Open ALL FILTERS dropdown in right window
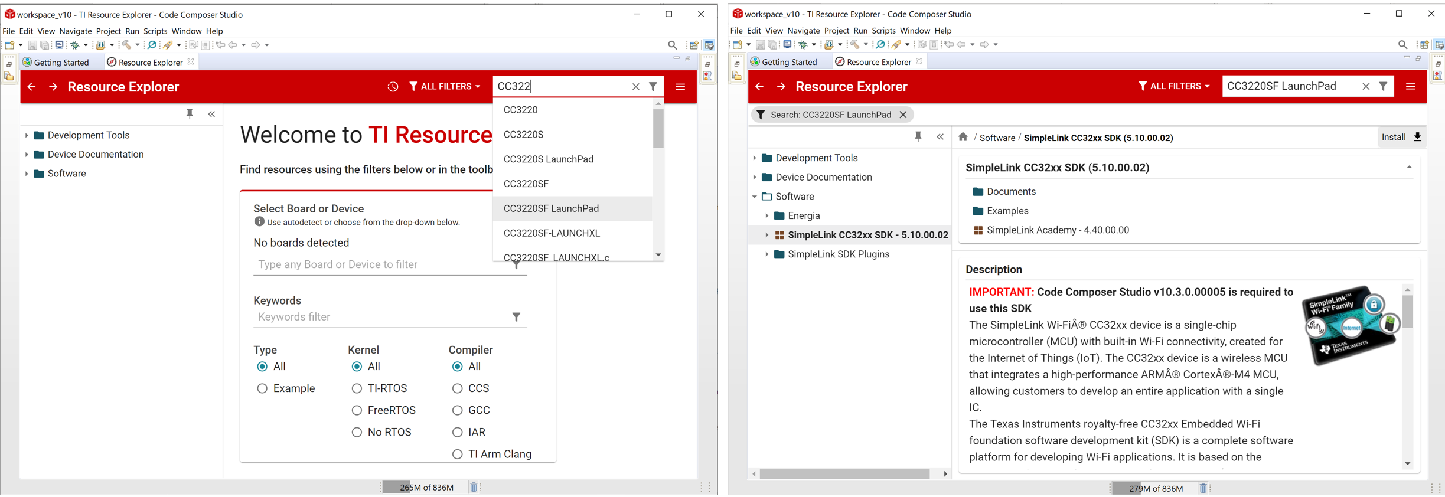The width and height of the screenshot is (1445, 497). [x=1174, y=86]
